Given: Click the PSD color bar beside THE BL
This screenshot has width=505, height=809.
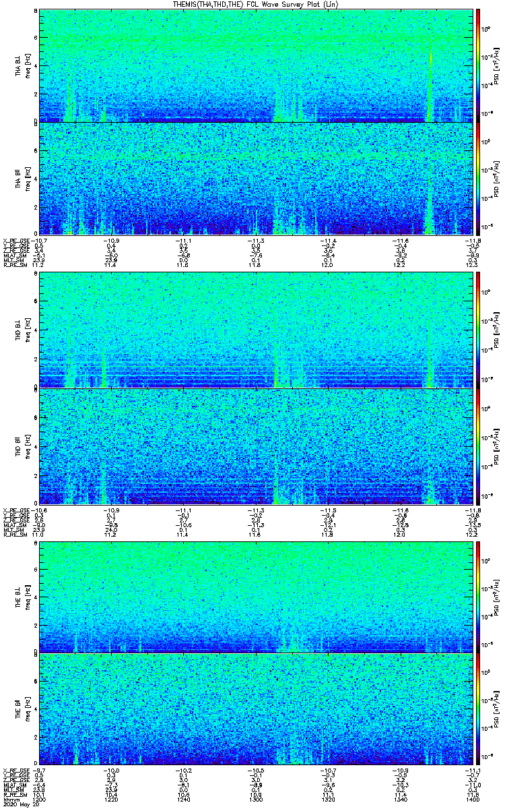Looking at the screenshot, I should [x=478, y=597].
